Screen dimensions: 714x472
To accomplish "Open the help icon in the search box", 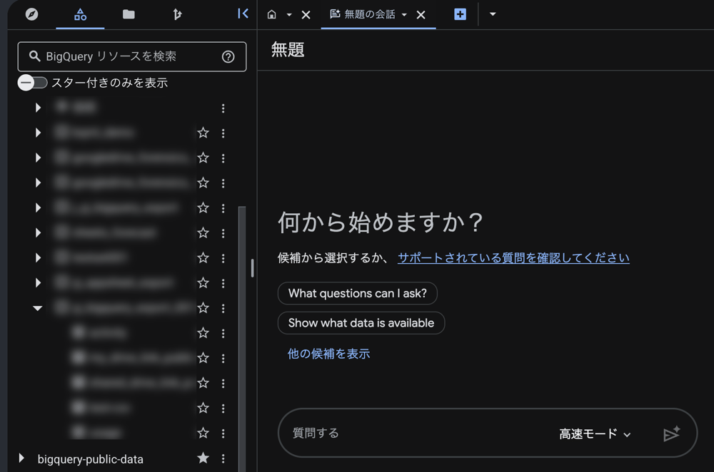I will 228,56.
